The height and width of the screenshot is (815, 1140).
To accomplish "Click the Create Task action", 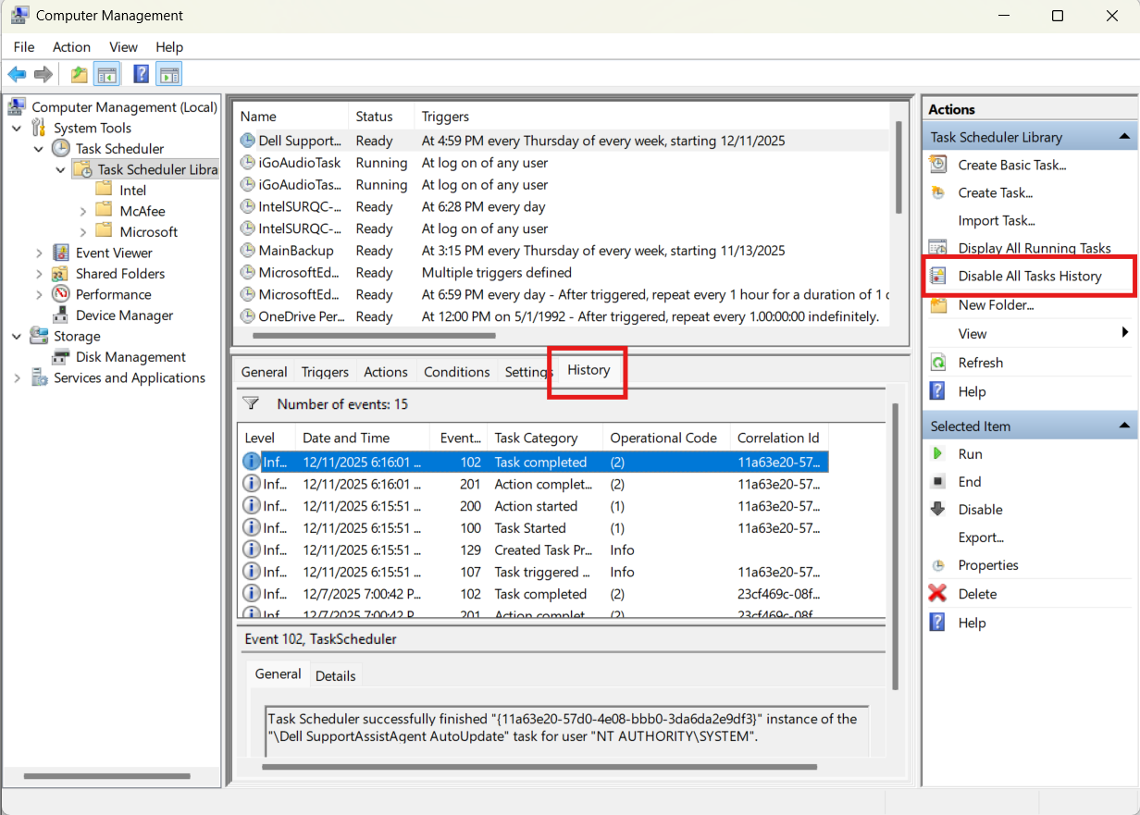I will 996,192.
